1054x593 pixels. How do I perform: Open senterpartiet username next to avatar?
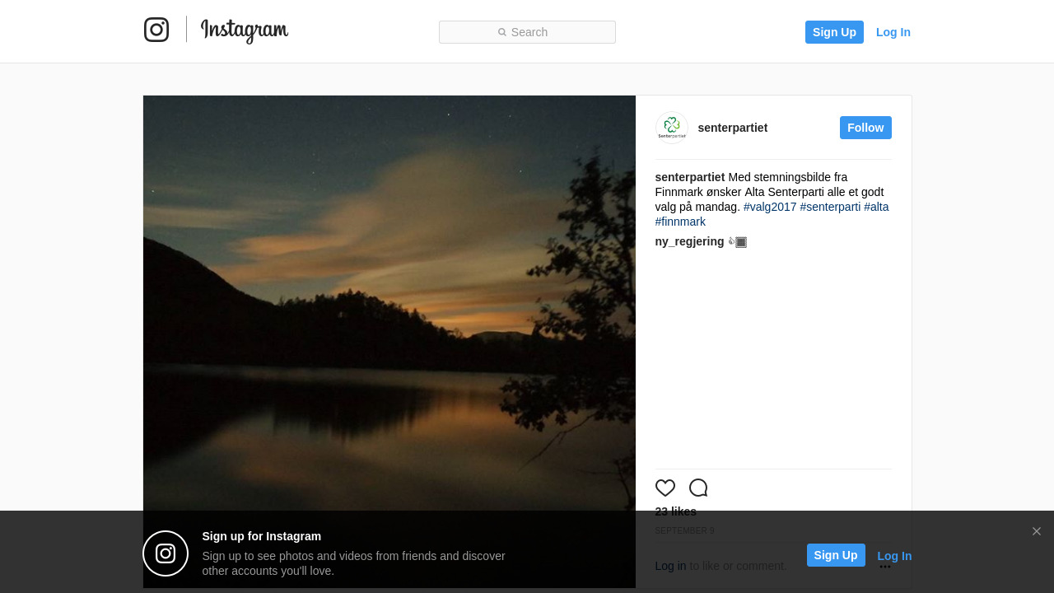[x=733, y=128]
